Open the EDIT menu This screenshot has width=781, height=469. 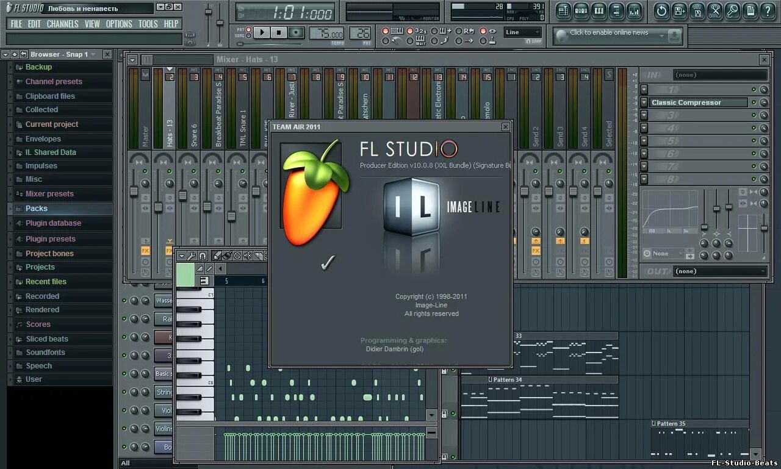pyautogui.click(x=34, y=24)
